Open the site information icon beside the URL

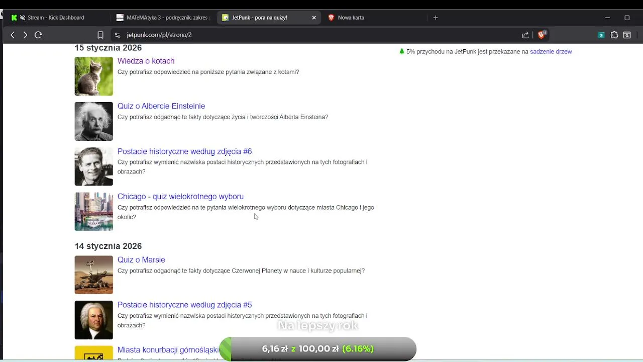click(117, 35)
